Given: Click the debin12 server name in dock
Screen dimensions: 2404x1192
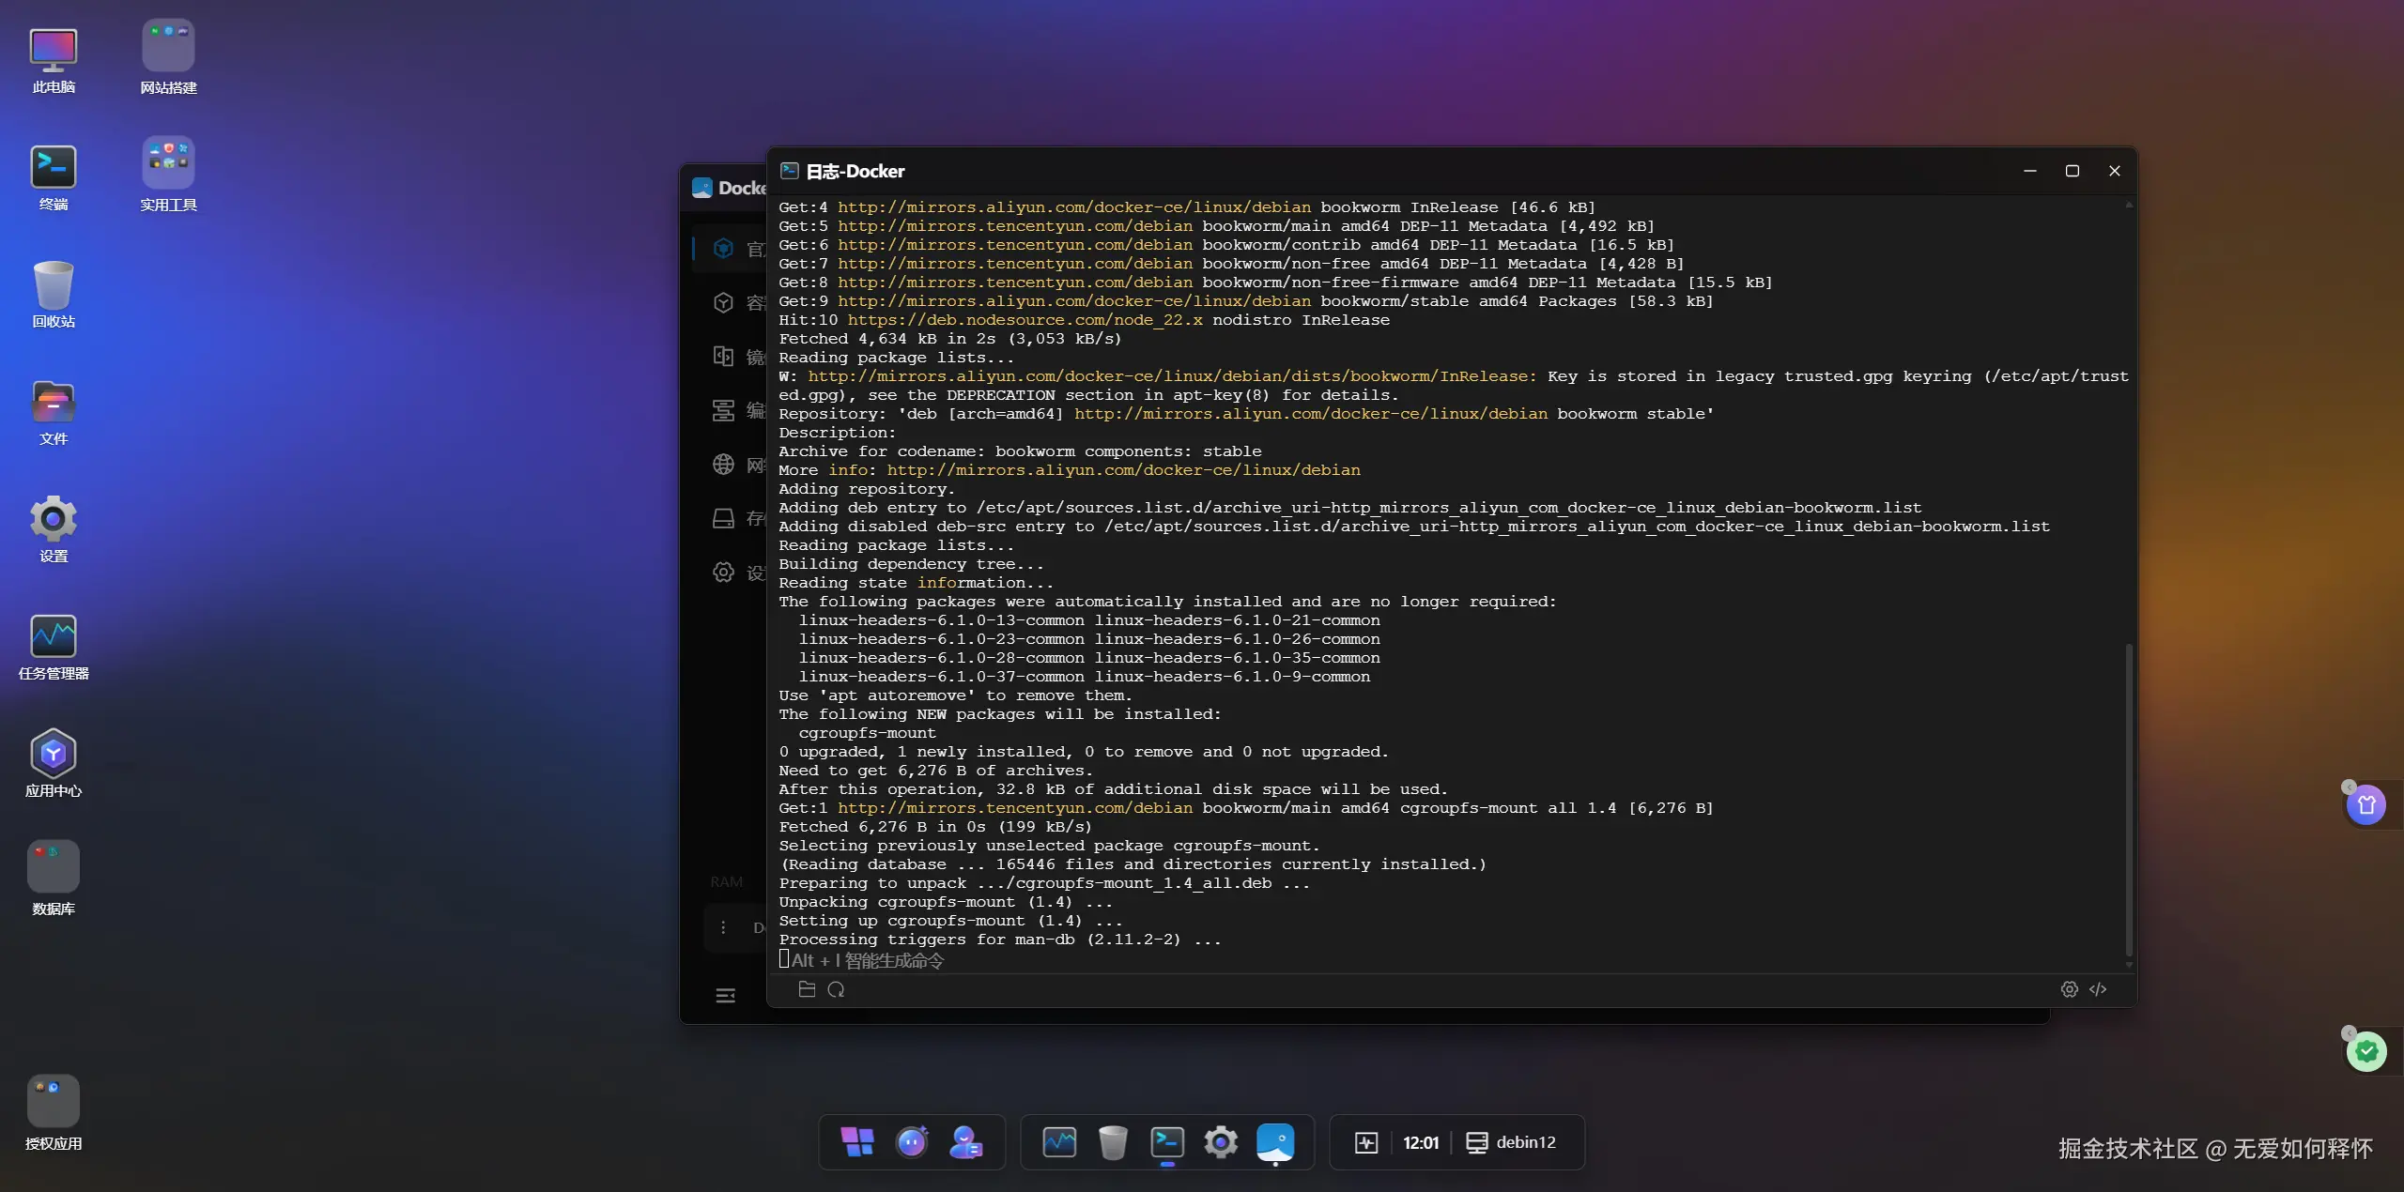Looking at the screenshot, I should [1525, 1142].
